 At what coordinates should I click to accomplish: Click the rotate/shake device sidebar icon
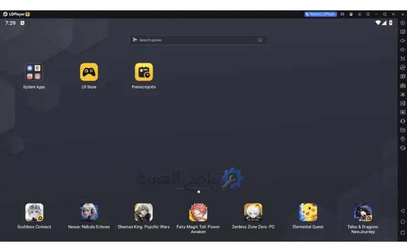click(x=403, y=148)
